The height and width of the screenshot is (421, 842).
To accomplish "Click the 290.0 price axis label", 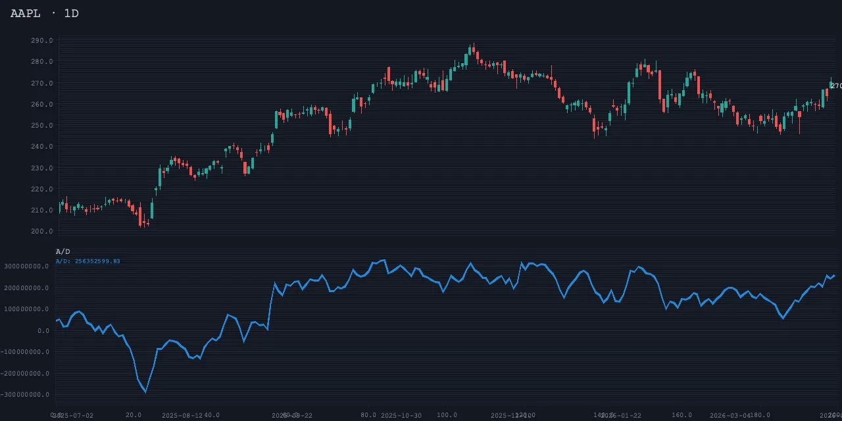I will (41, 41).
